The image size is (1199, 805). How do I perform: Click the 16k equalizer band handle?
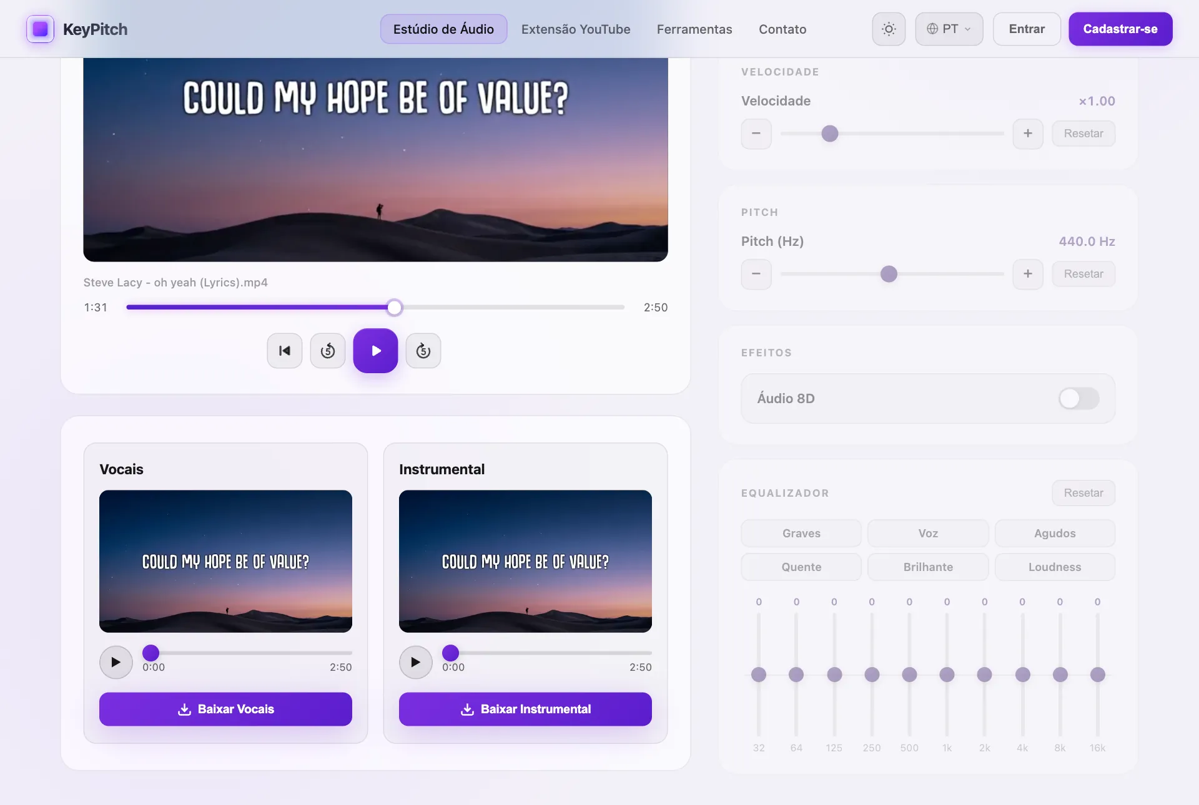pos(1097,675)
